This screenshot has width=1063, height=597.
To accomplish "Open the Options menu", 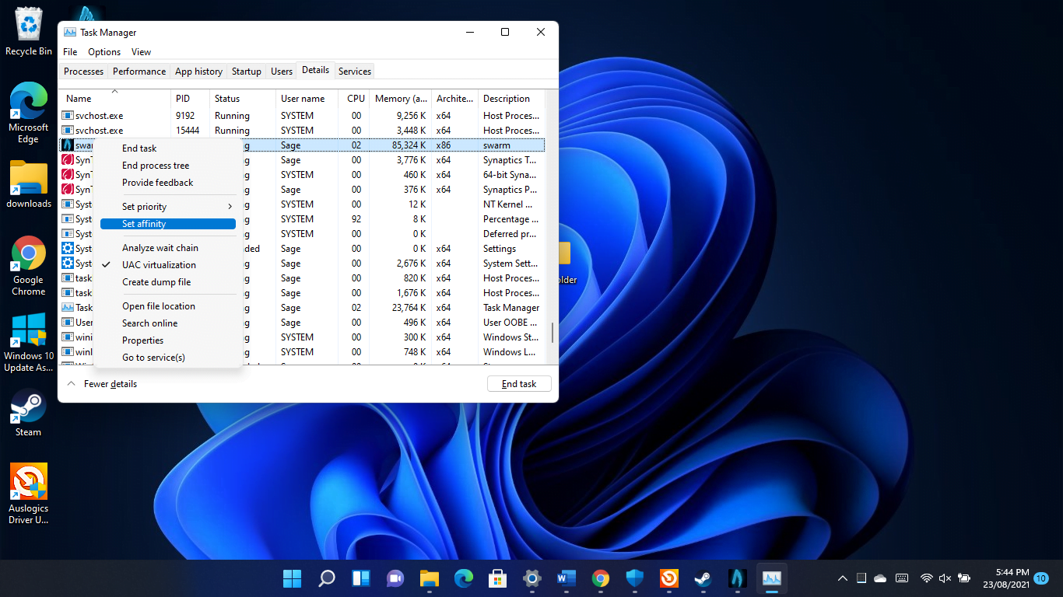I will tap(103, 51).
